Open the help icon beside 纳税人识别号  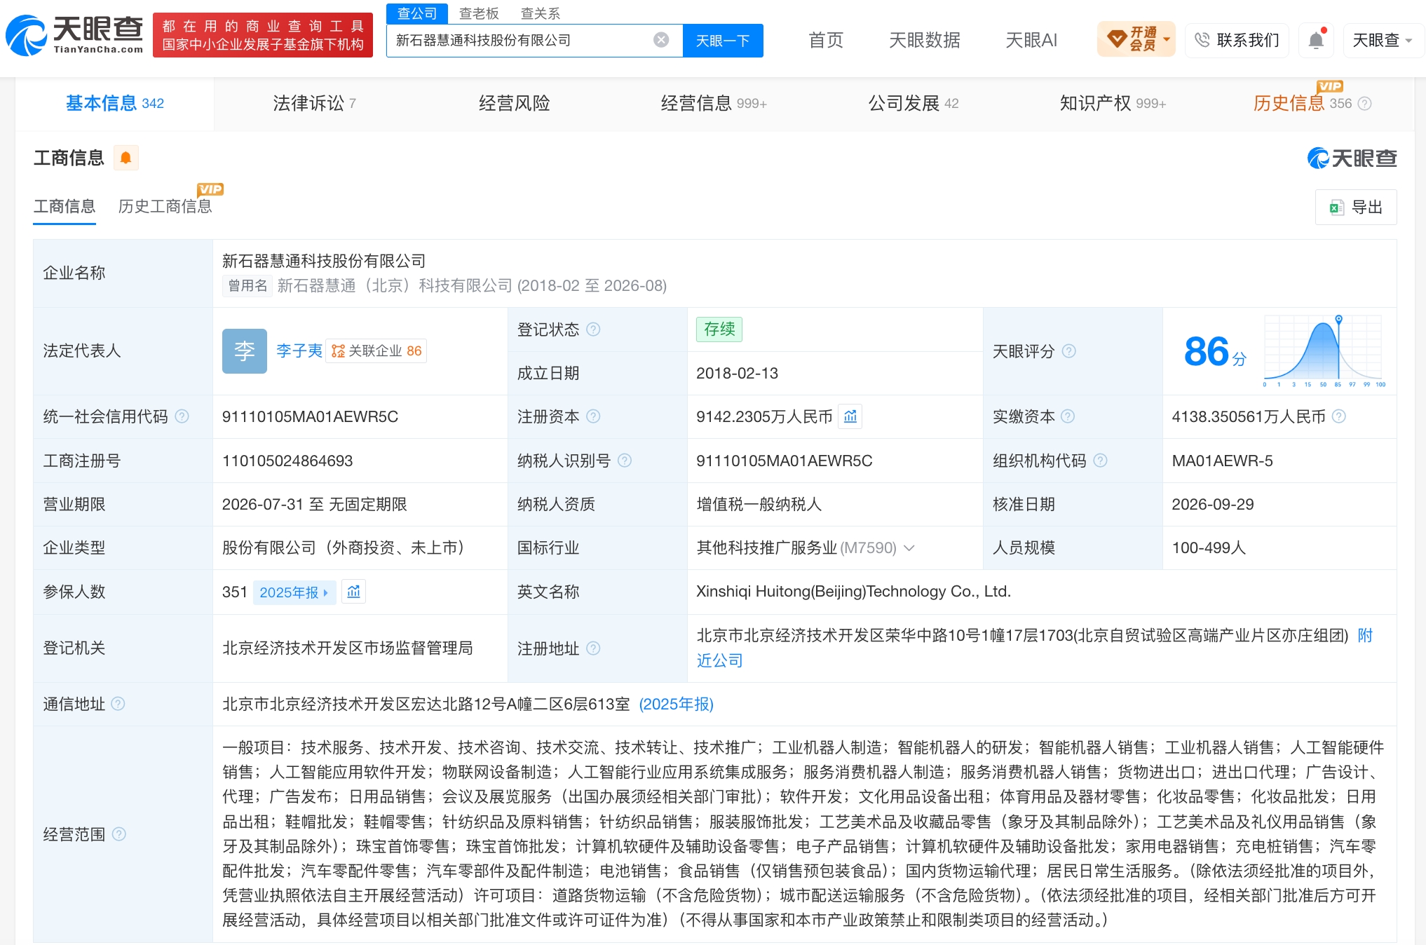625,461
